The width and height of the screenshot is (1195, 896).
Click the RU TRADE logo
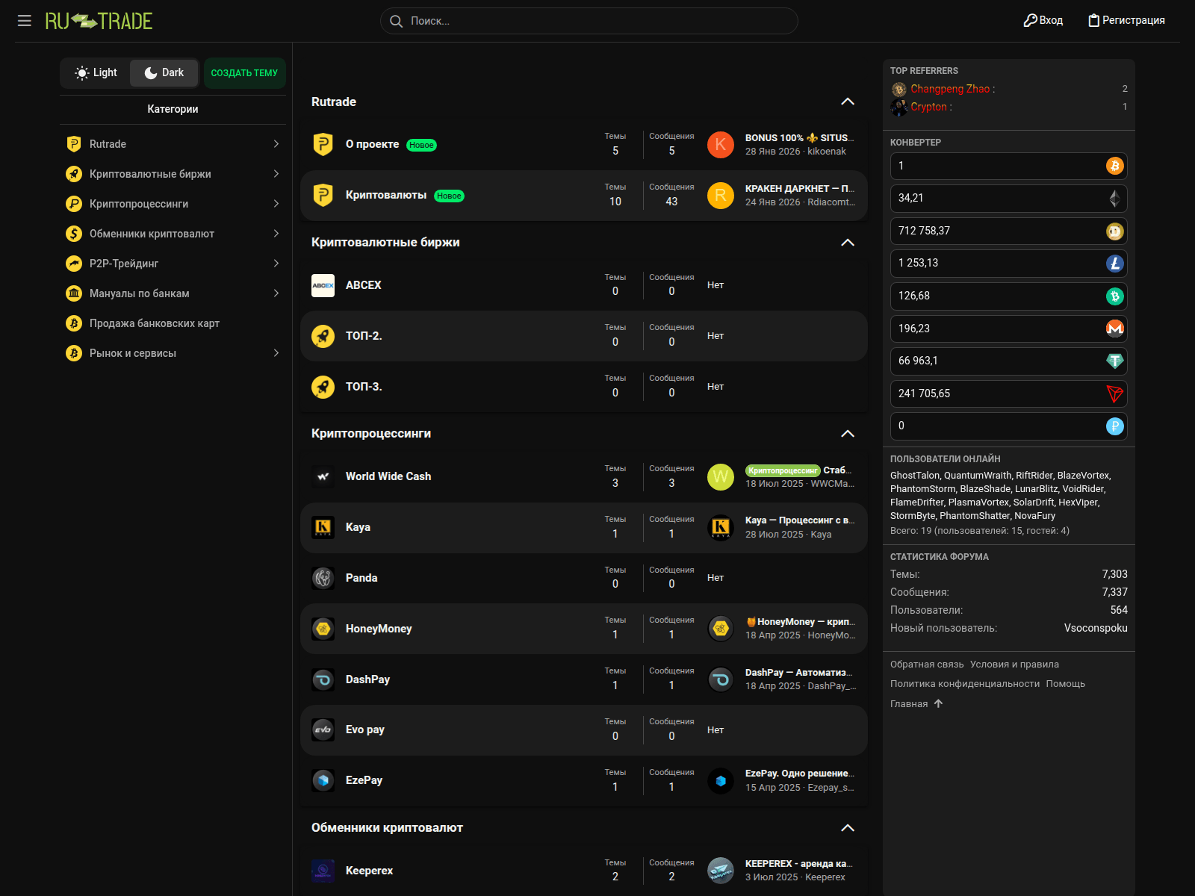pyautogui.click(x=99, y=21)
